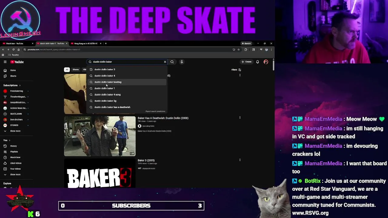Select the 'Shorts' filter chip
The height and width of the screenshot is (218, 388).
click(x=75, y=70)
